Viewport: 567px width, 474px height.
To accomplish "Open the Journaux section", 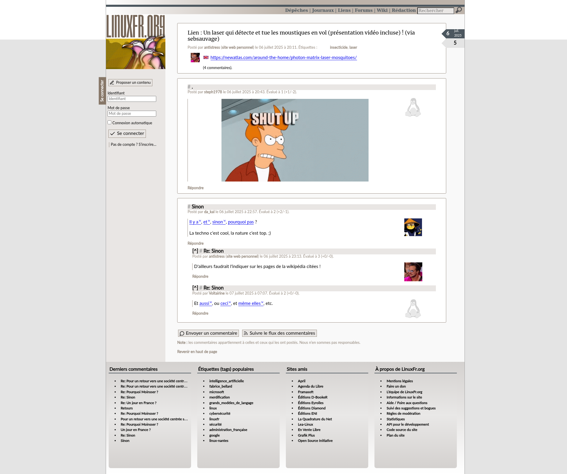I will 323,10.
